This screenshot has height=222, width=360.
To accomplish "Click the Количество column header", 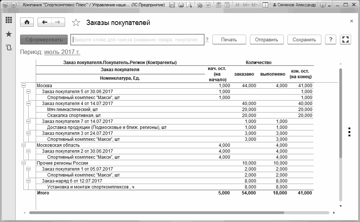I will click(x=258, y=63).
